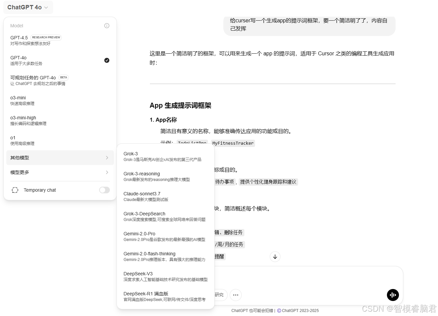Open the three-dots more tools button
Image resolution: width=438 pixels, height=316 pixels.
tap(236, 295)
